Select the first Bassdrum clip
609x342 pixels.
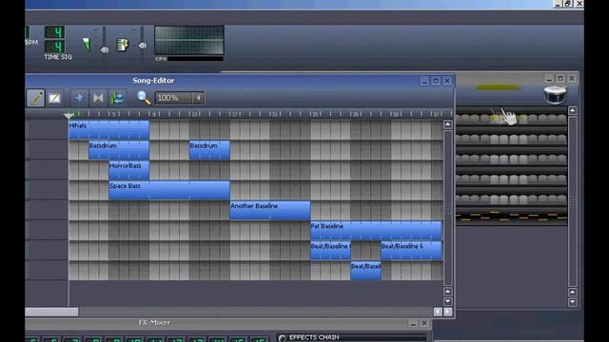[119, 150]
